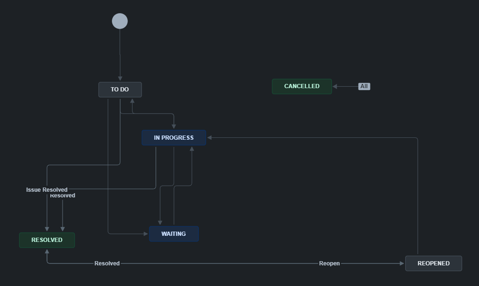Click arrowhead pointing left into CANCELLED
This screenshot has width=479, height=286.
(335, 86)
